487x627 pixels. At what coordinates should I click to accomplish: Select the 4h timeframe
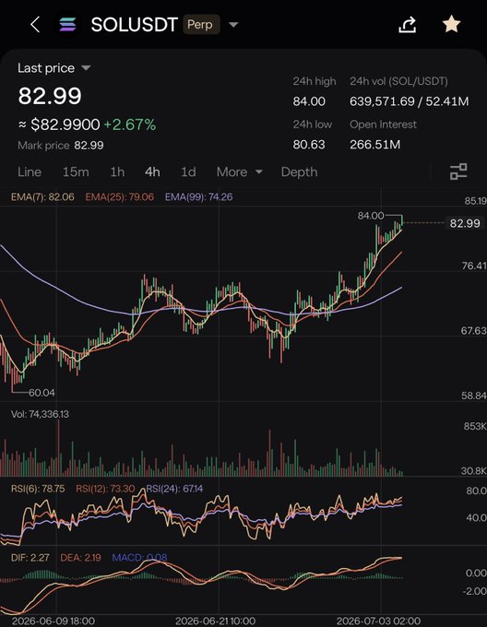click(x=152, y=172)
